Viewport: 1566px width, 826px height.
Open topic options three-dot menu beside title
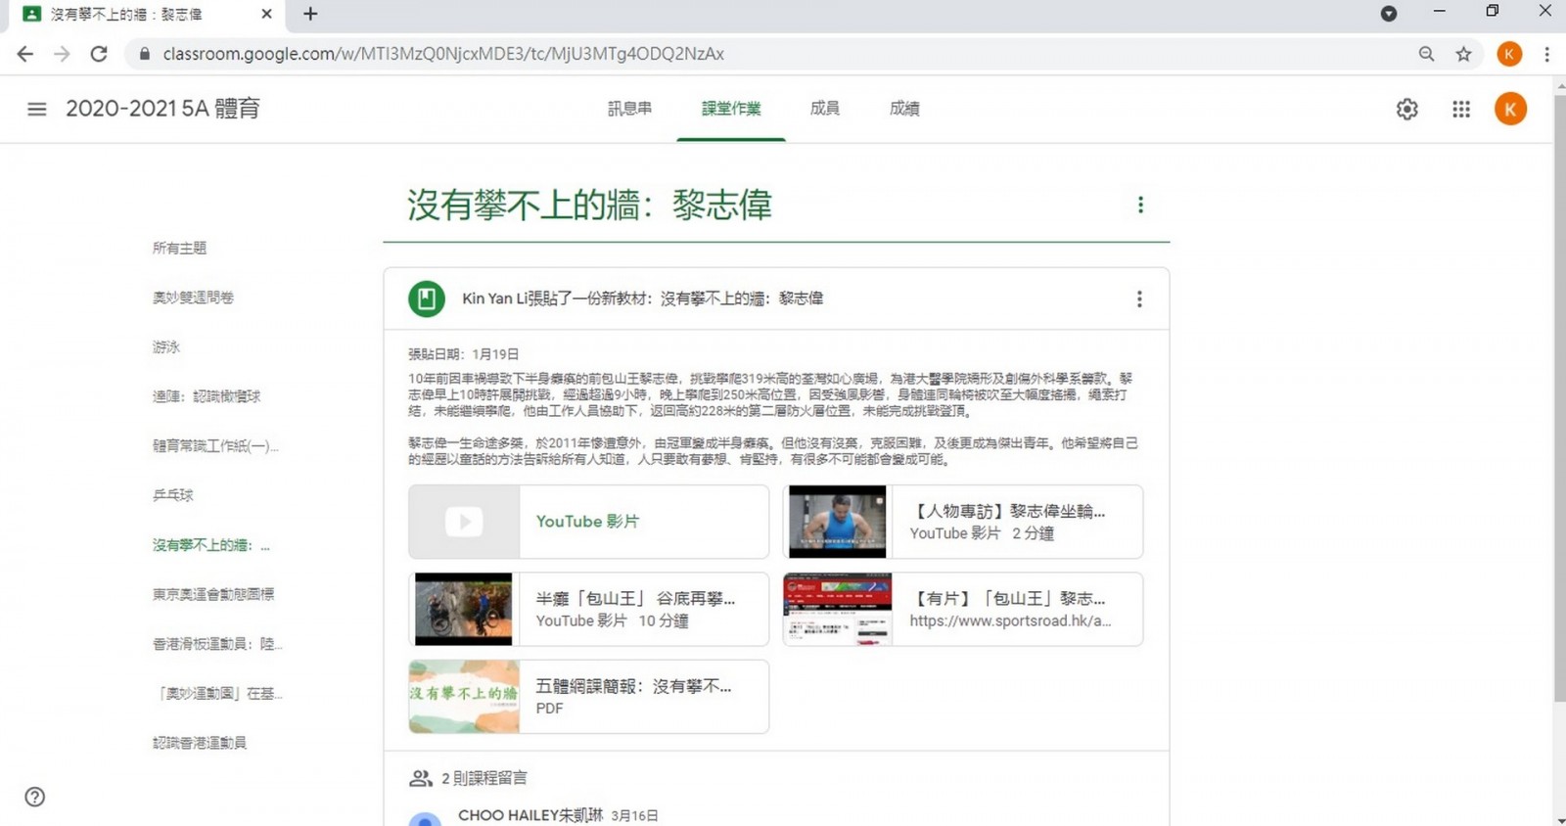[x=1139, y=205]
